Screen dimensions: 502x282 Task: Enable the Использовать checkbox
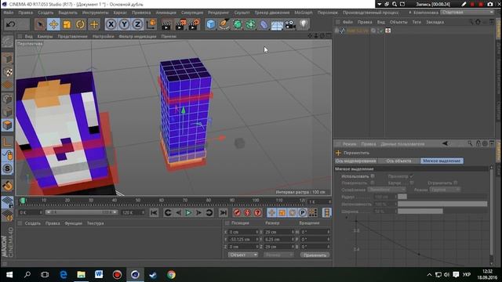[373, 176]
